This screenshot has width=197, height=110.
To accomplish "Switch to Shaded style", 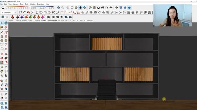I will coord(76,8).
